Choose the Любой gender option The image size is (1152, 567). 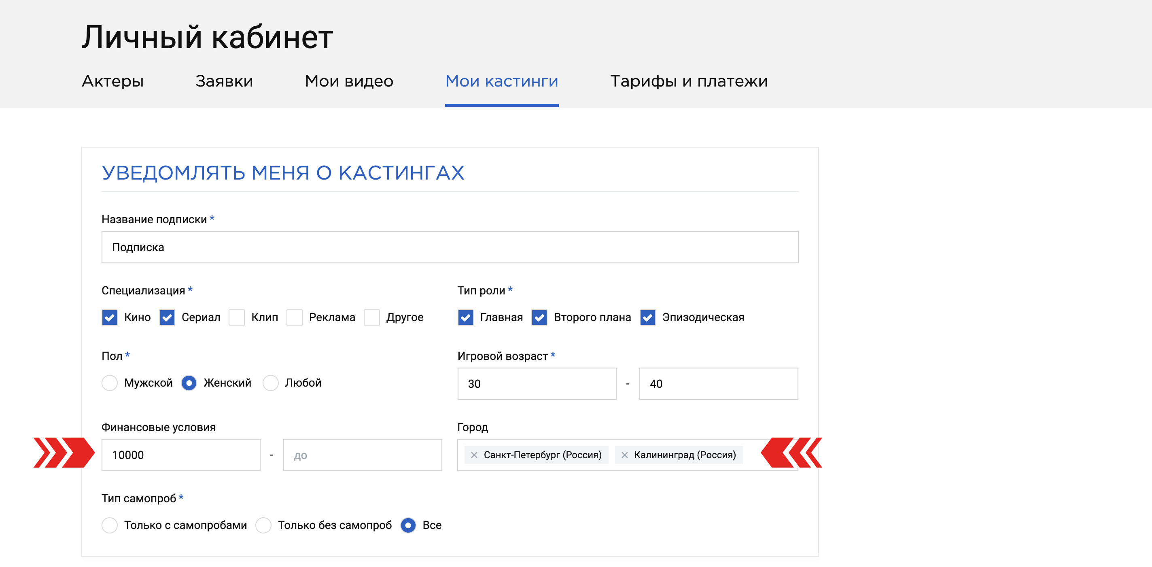click(271, 383)
